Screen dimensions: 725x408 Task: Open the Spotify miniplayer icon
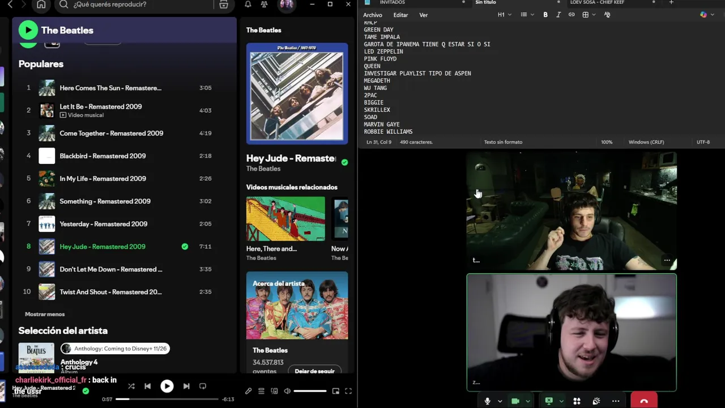tap(336, 391)
